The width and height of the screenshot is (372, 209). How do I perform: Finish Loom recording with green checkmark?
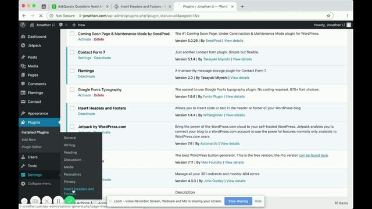coord(70,201)
